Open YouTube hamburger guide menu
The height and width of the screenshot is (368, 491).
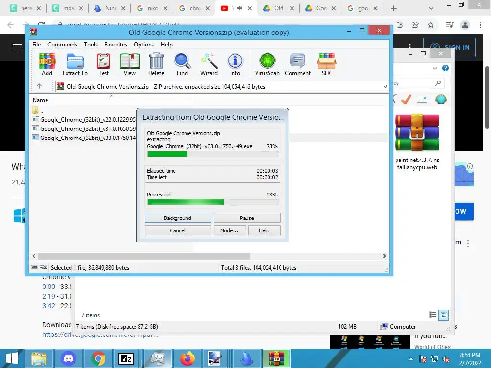[x=17, y=47]
